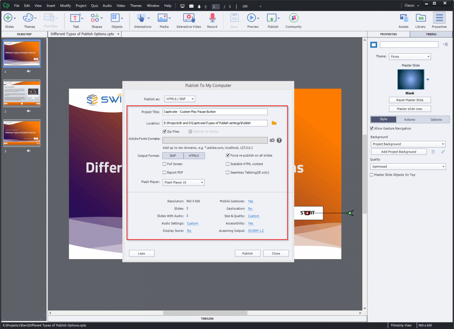454x329 pixels.
Task: Open the Modify menu
Action: coord(65,6)
